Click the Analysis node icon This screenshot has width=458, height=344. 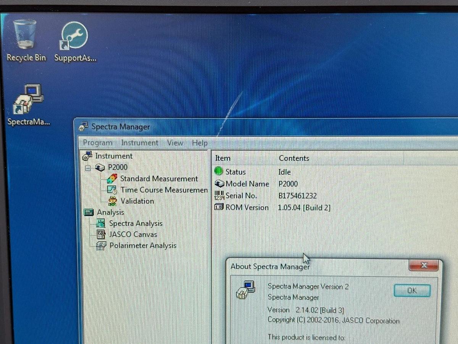point(89,212)
